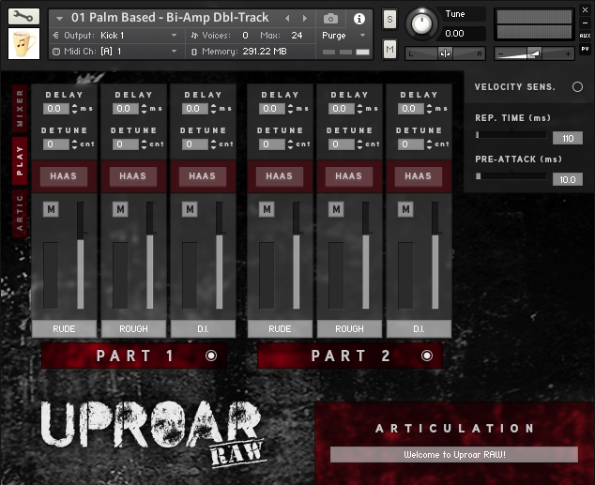Viewport: 595px width, 485px height.
Task: Click Part 1 RUDE delay value field
Action: [56, 109]
